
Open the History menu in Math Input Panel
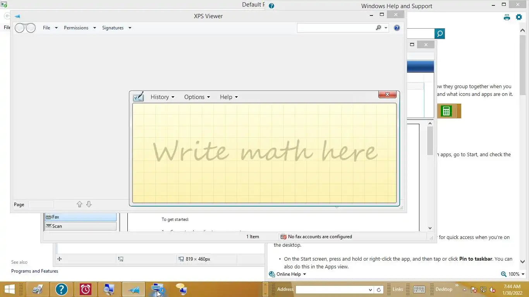tap(162, 97)
